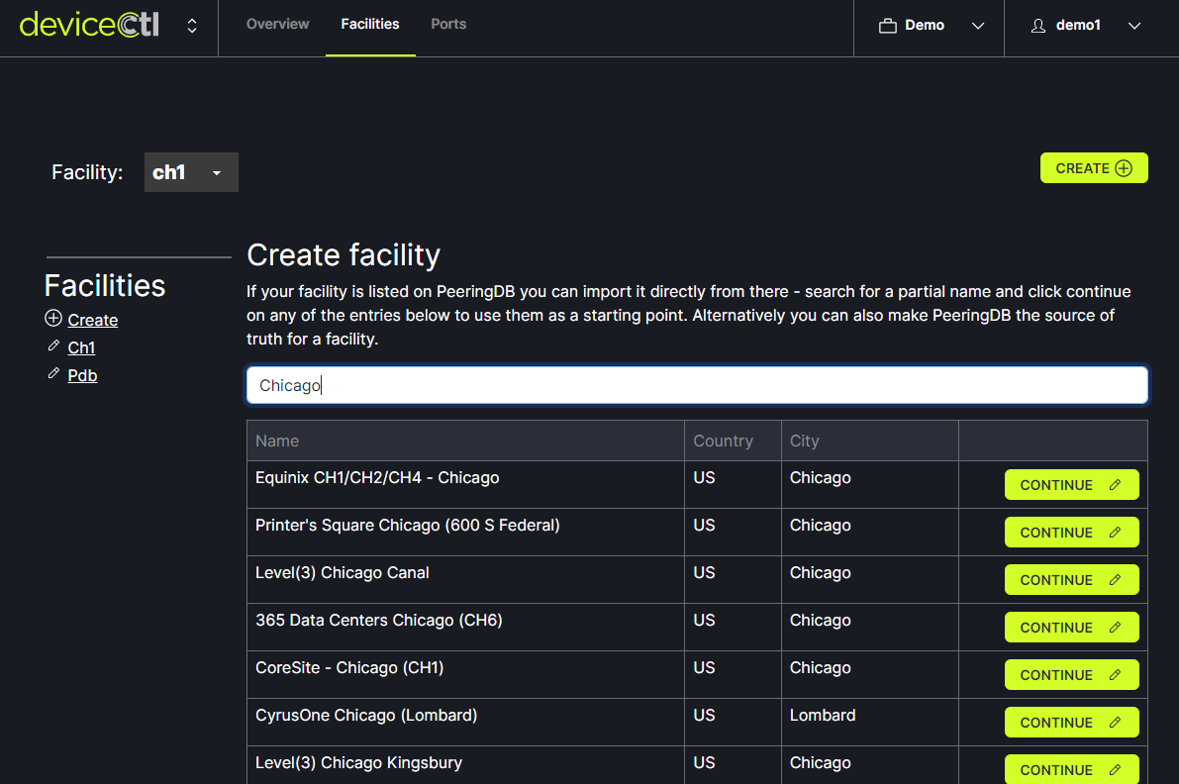
Task: Click the user icon beside demo1
Action: tap(1038, 26)
